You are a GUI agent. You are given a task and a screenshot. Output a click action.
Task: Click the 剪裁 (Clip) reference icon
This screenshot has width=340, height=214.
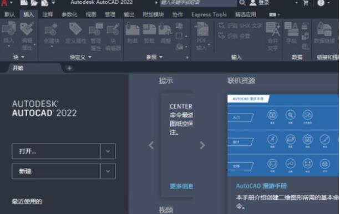tap(149, 29)
